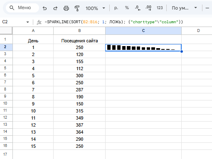Select the paint format roller icon
212x159 pixels.
point(77,8)
